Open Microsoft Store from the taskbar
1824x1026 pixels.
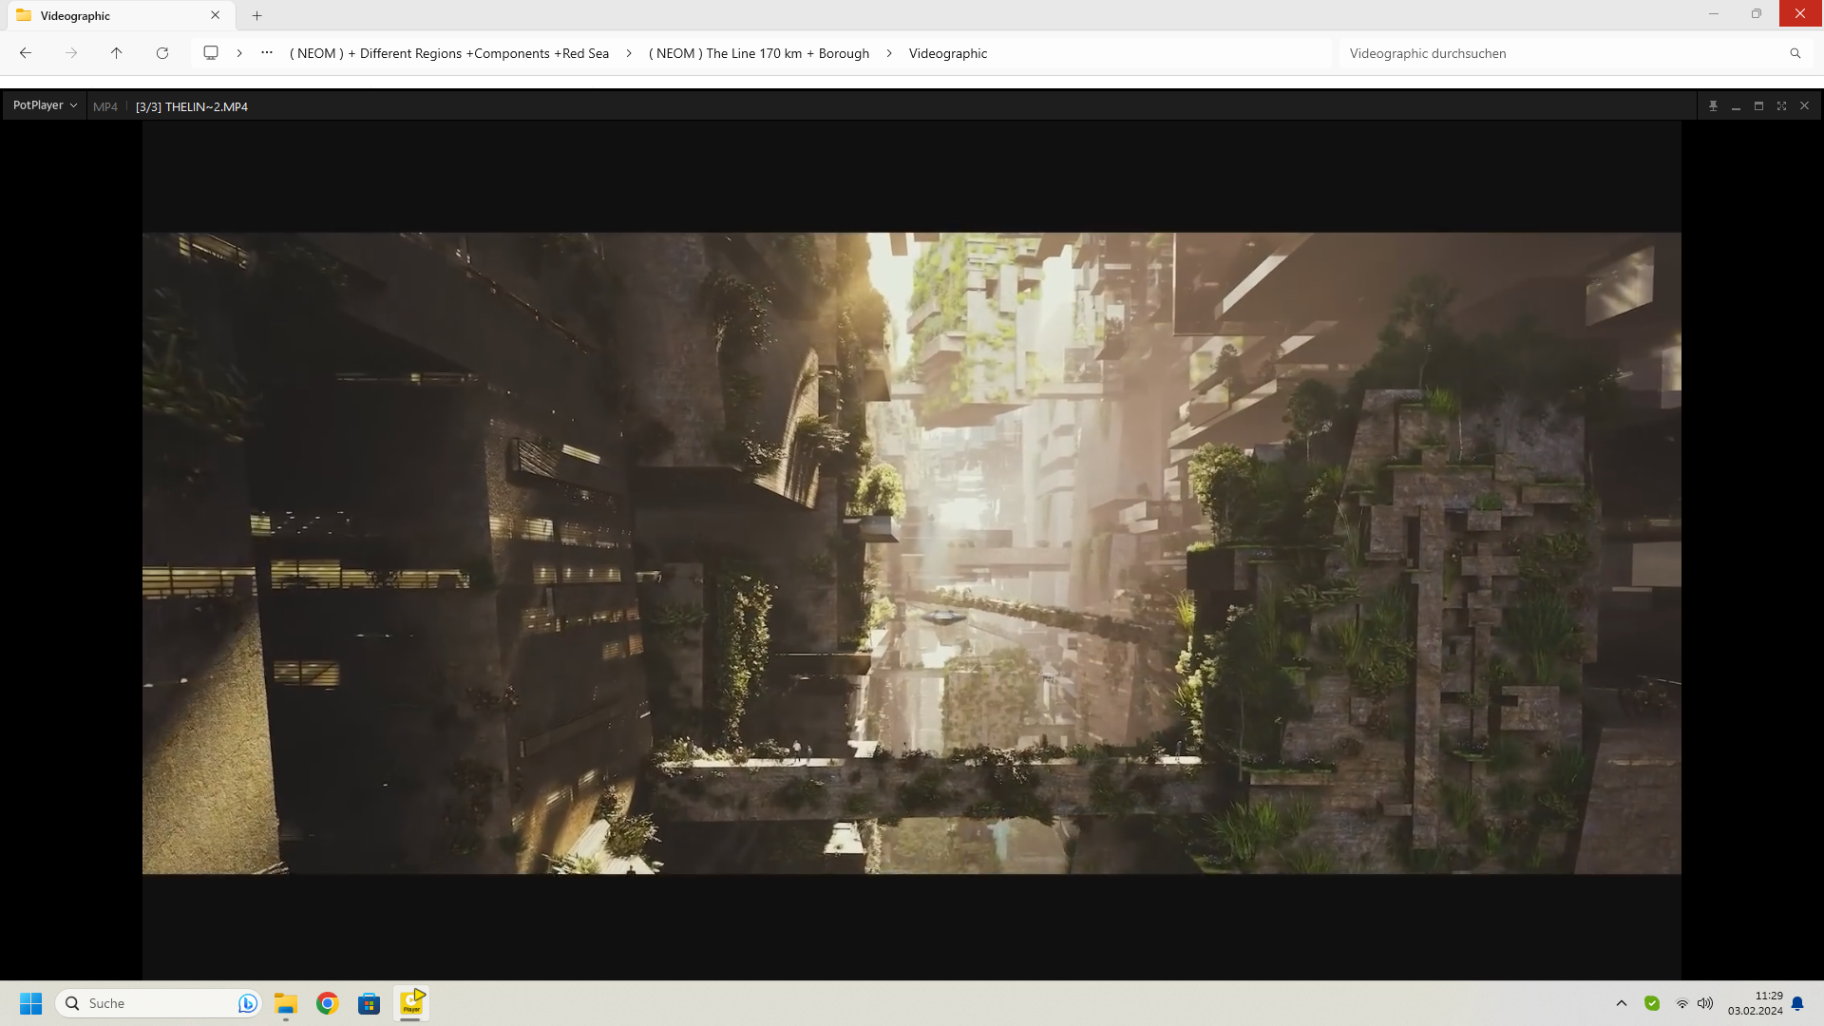(370, 1003)
